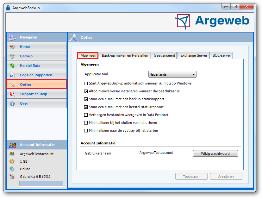Viewport: 262px width, 198px height.
Task: Check Minimaliseer naar de systray
Action: tap(86, 131)
